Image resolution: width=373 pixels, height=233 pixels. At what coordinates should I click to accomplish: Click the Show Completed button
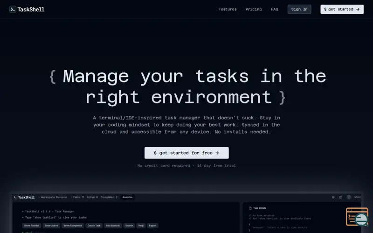[73, 226]
